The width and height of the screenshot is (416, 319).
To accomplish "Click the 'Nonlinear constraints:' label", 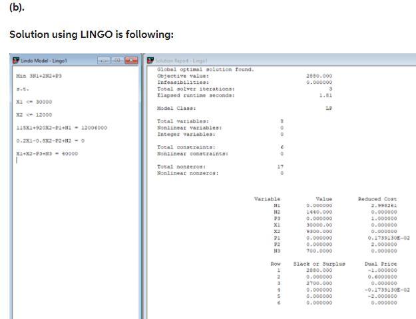I will coord(192,154).
